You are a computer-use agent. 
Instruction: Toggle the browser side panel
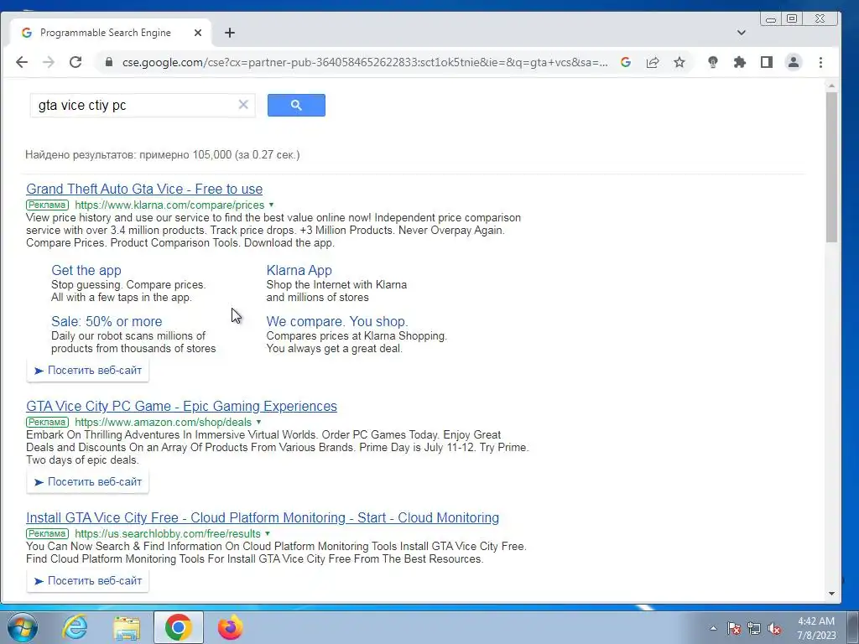[x=767, y=62]
